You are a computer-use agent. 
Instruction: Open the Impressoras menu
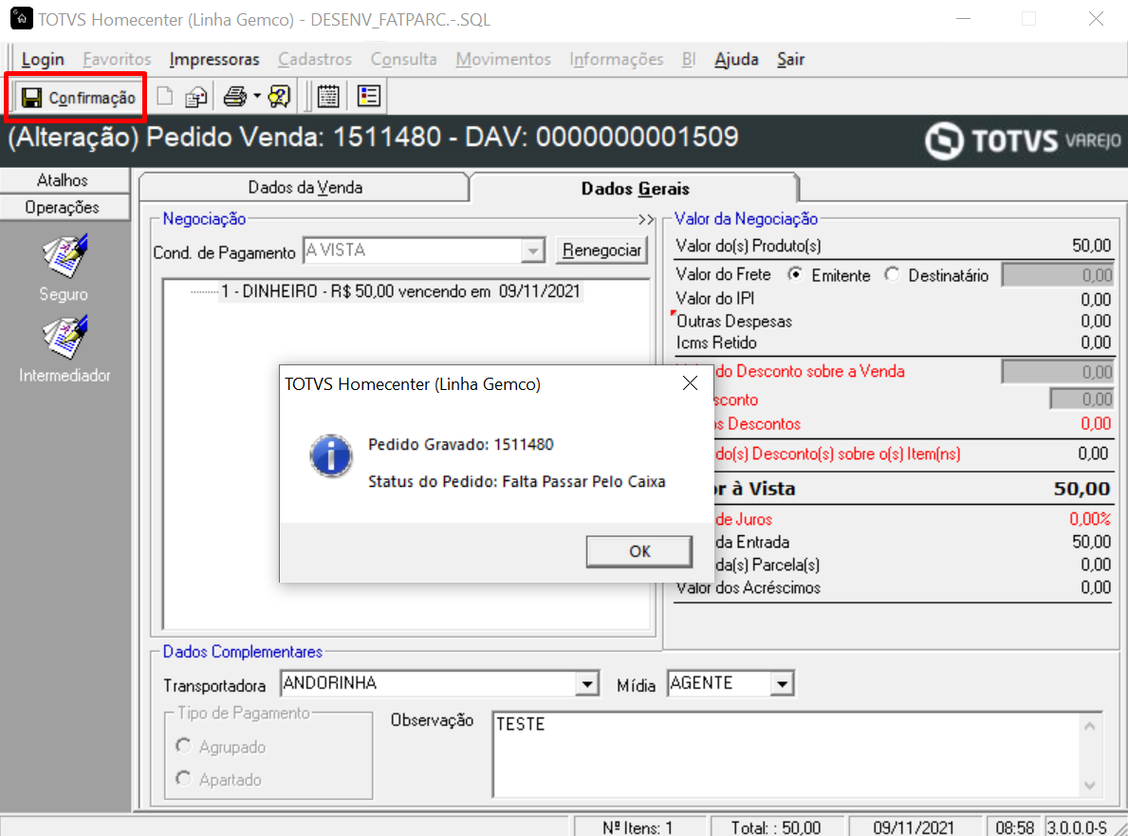pyautogui.click(x=214, y=59)
